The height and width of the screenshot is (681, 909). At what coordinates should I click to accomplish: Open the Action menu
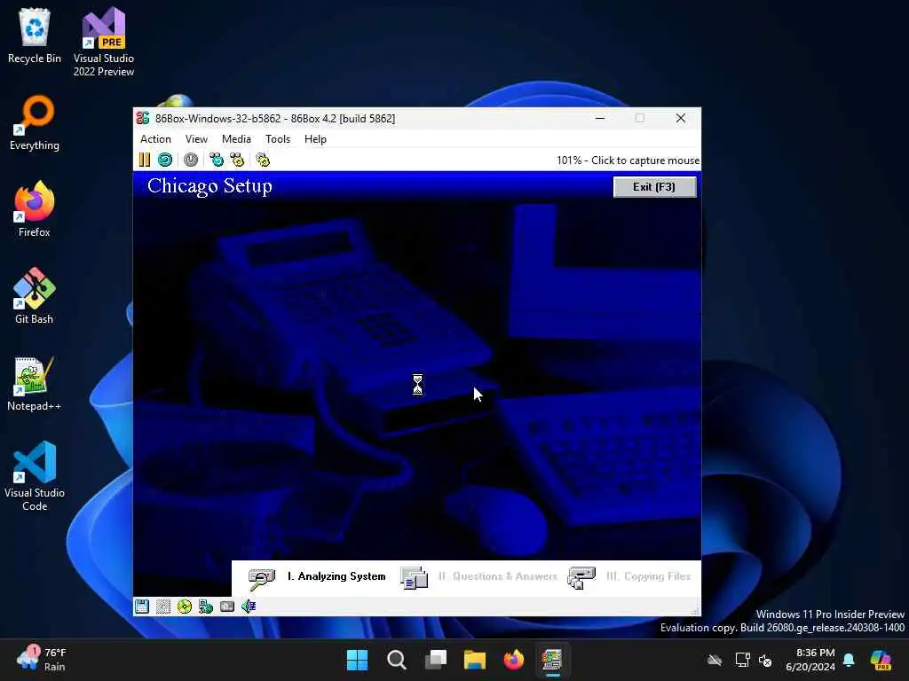tap(155, 139)
